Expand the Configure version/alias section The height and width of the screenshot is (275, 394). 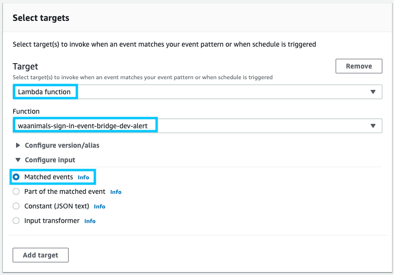tap(18, 145)
